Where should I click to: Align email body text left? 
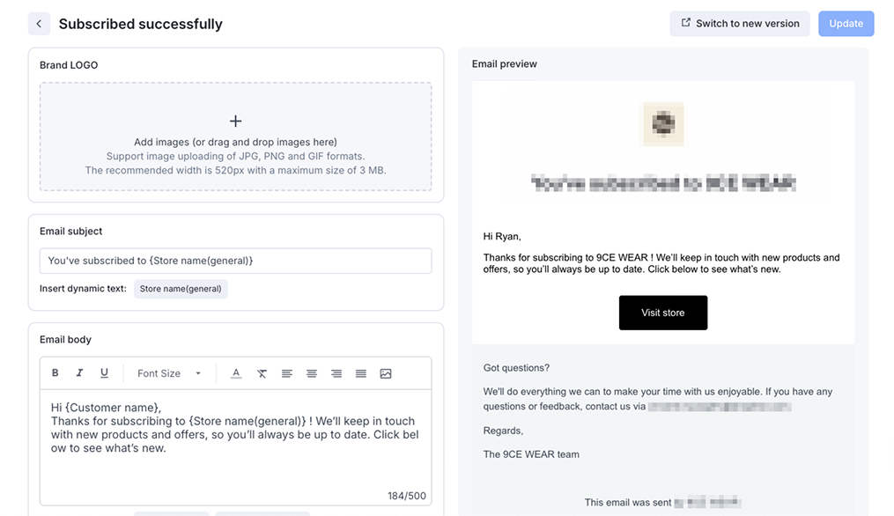[x=287, y=373]
